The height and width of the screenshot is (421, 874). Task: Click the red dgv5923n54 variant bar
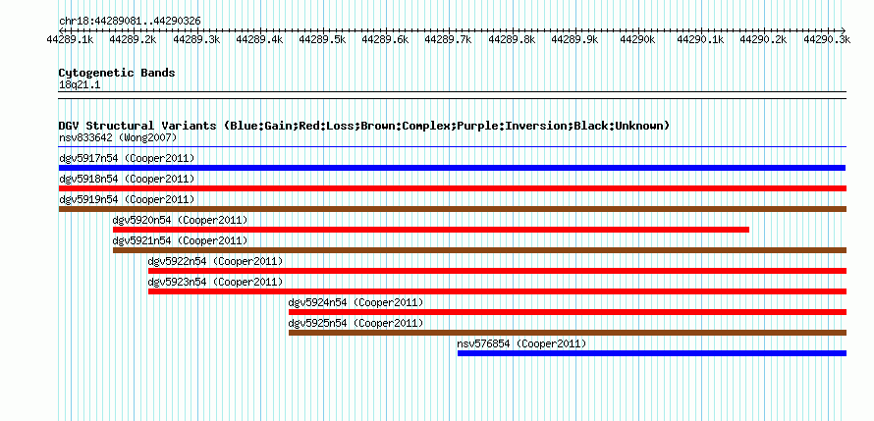point(497,291)
